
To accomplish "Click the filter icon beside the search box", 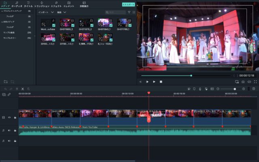I will click(x=129, y=12).
